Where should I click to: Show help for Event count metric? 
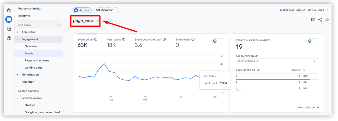click(96, 39)
